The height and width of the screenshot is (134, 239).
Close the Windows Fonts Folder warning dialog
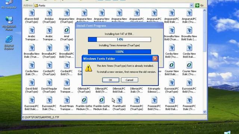155,59
